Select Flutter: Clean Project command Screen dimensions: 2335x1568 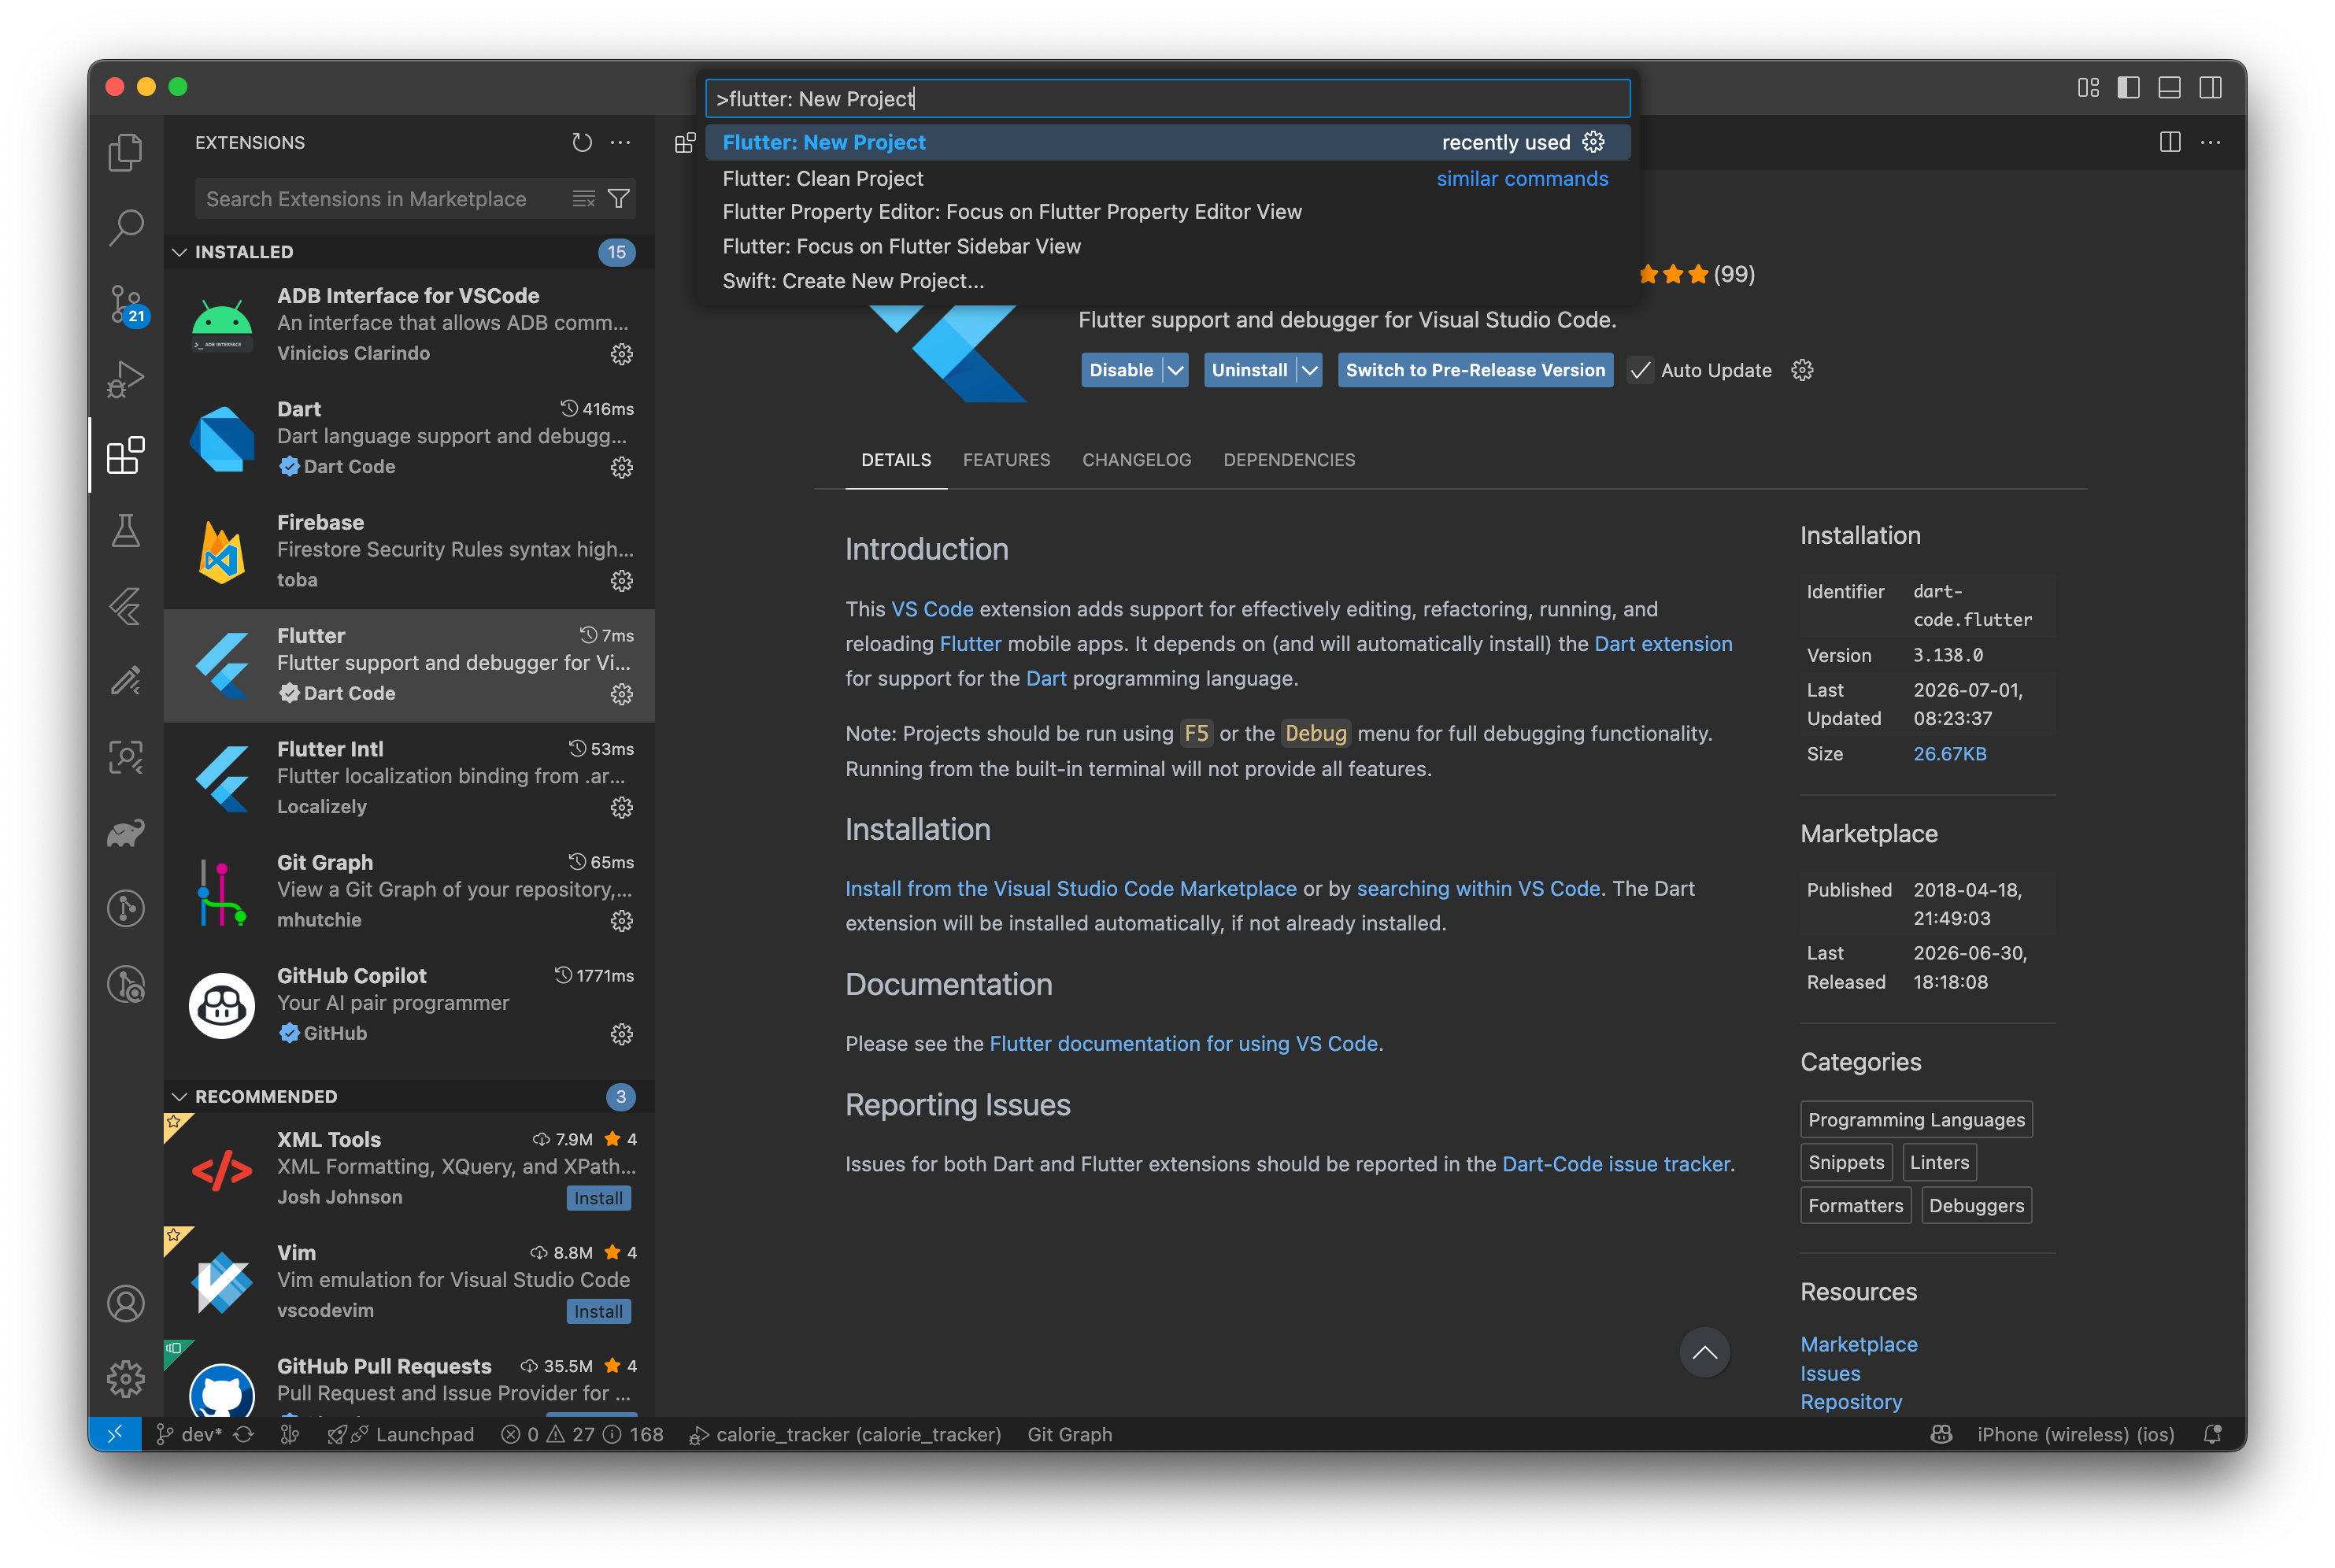coord(1168,179)
